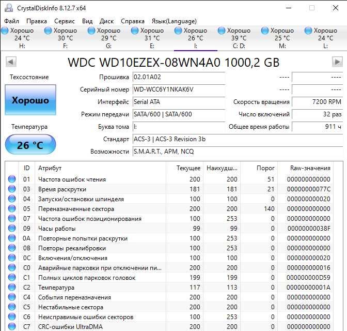Click status icon of Время раскрутки row
Image resolution: width=347 pixels, height=331 pixels.
pos(12,189)
